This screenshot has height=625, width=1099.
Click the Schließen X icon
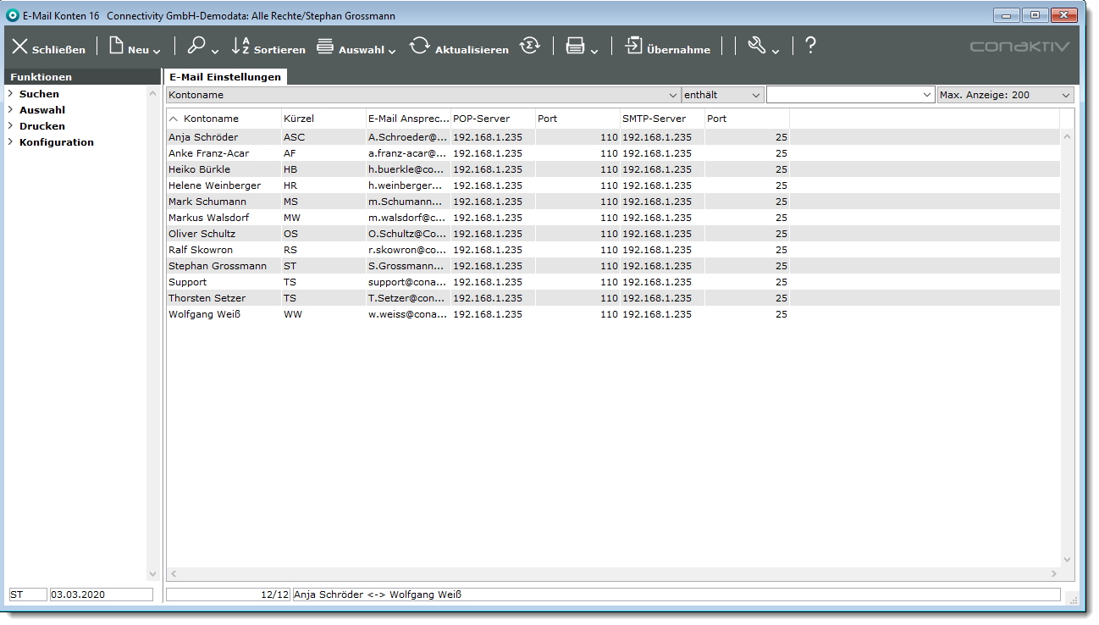click(20, 47)
